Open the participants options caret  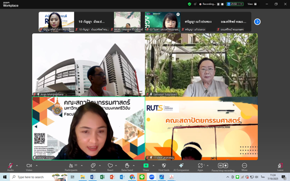pos(82,166)
